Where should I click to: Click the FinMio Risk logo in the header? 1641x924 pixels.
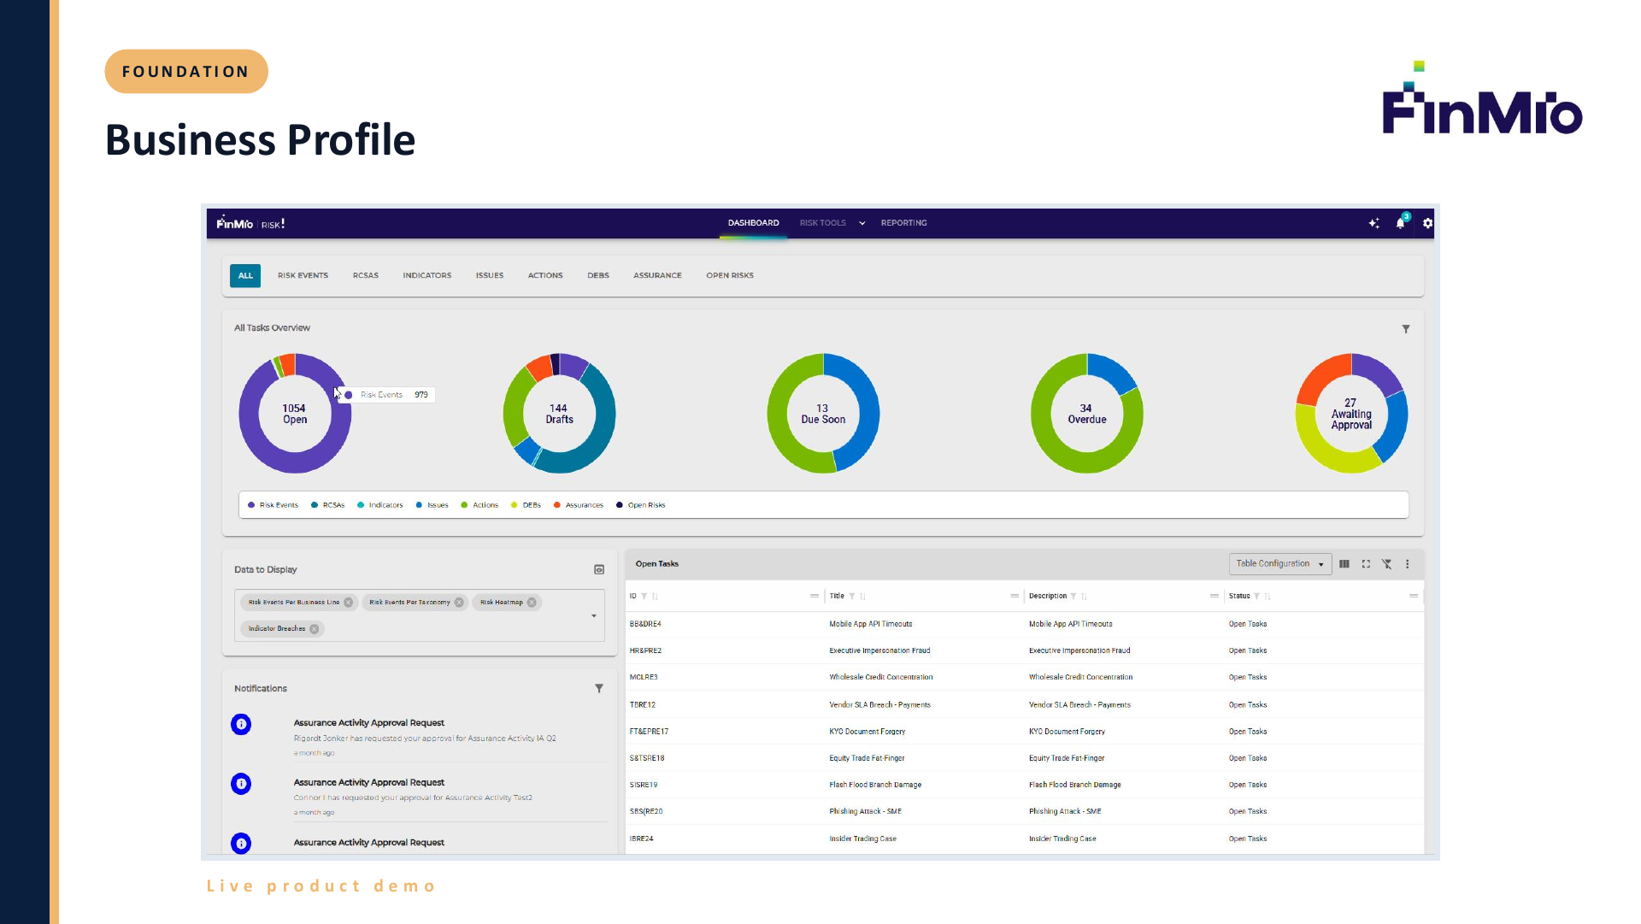coord(250,223)
